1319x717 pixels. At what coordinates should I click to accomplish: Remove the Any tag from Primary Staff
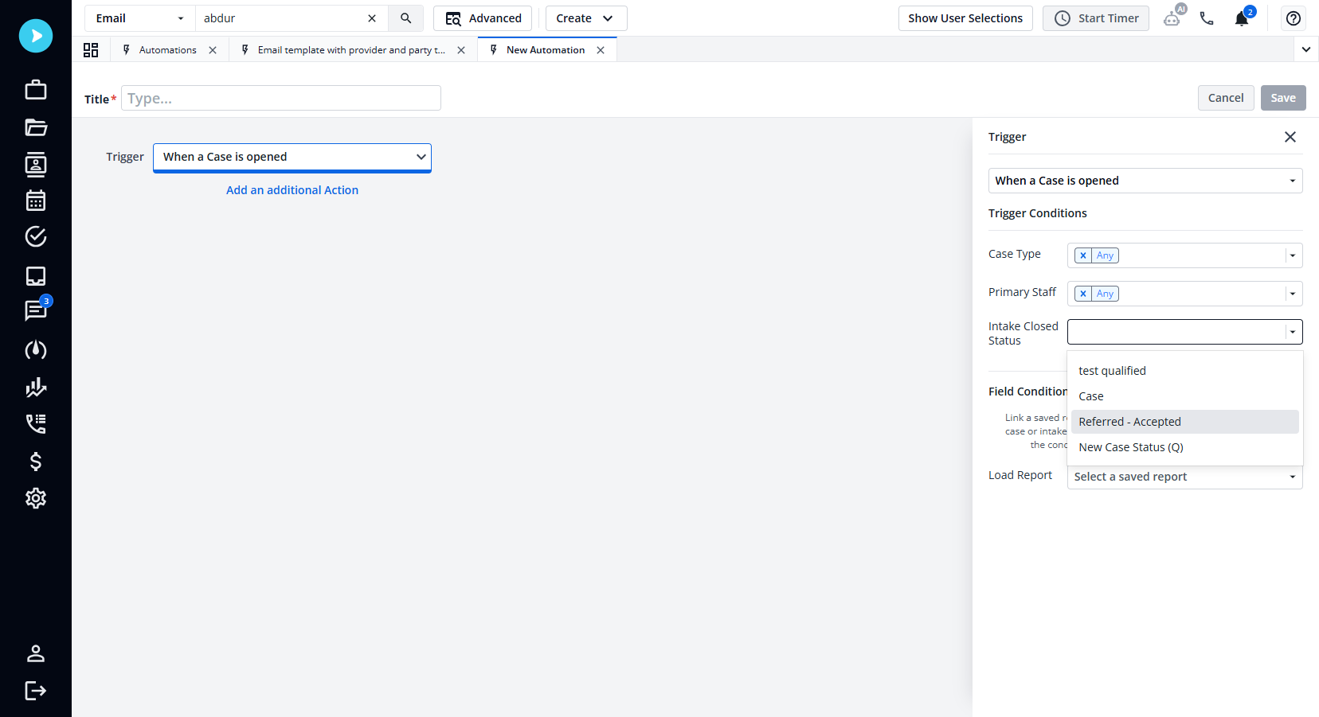pos(1083,294)
